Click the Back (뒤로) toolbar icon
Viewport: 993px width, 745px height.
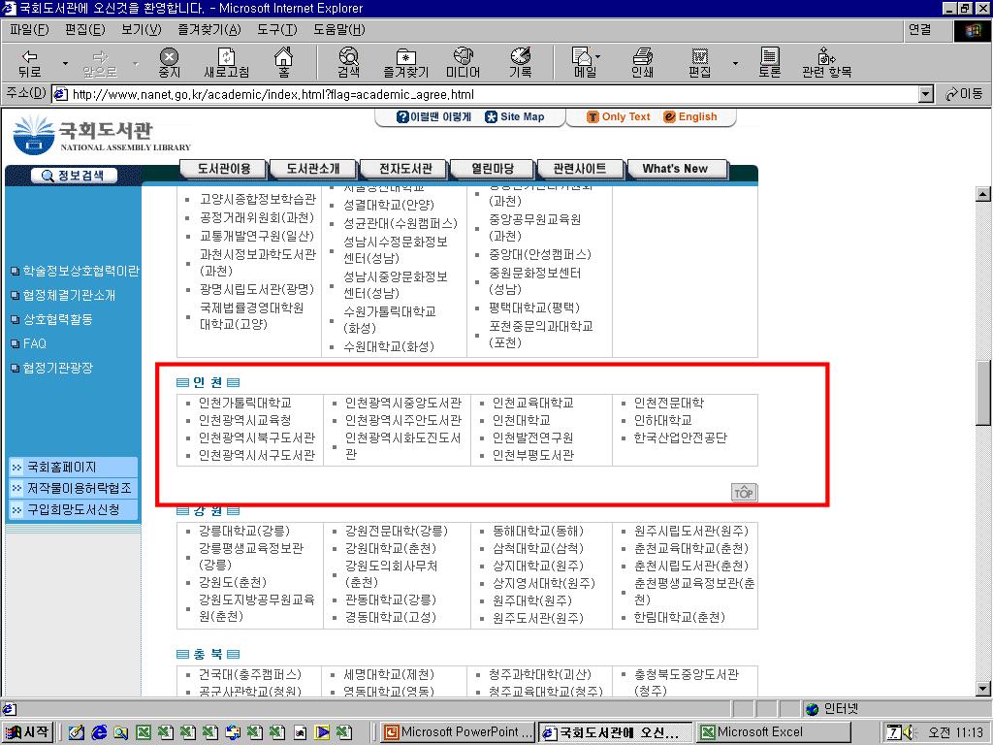[29, 63]
